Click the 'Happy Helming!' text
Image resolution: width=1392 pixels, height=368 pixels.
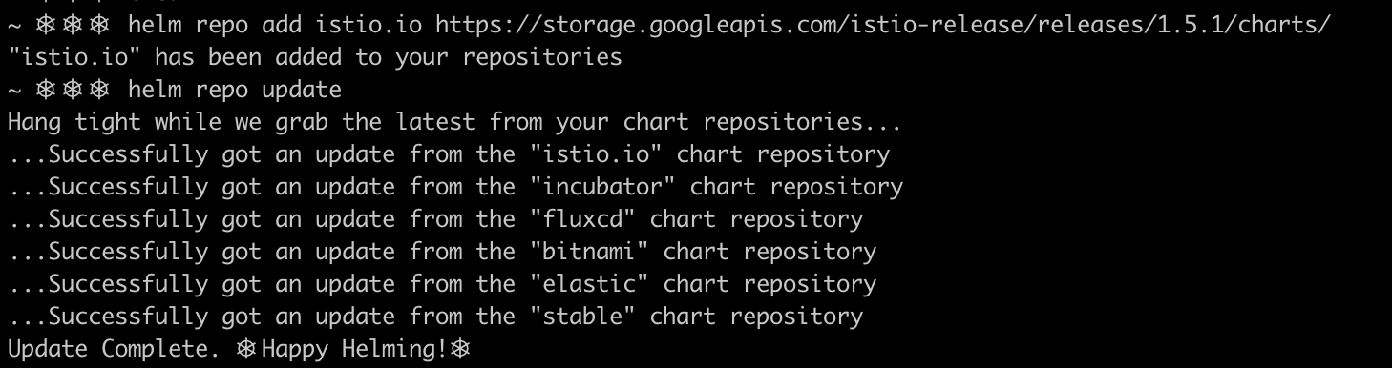(x=354, y=349)
